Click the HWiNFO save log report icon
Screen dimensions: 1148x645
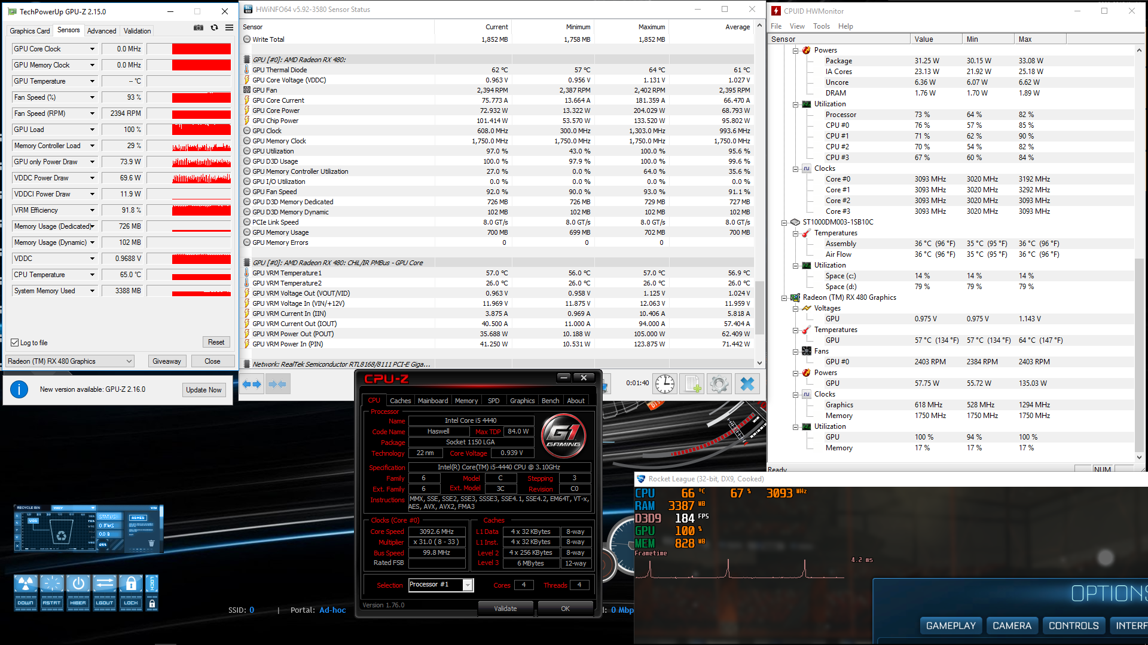(x=692, y=383)
